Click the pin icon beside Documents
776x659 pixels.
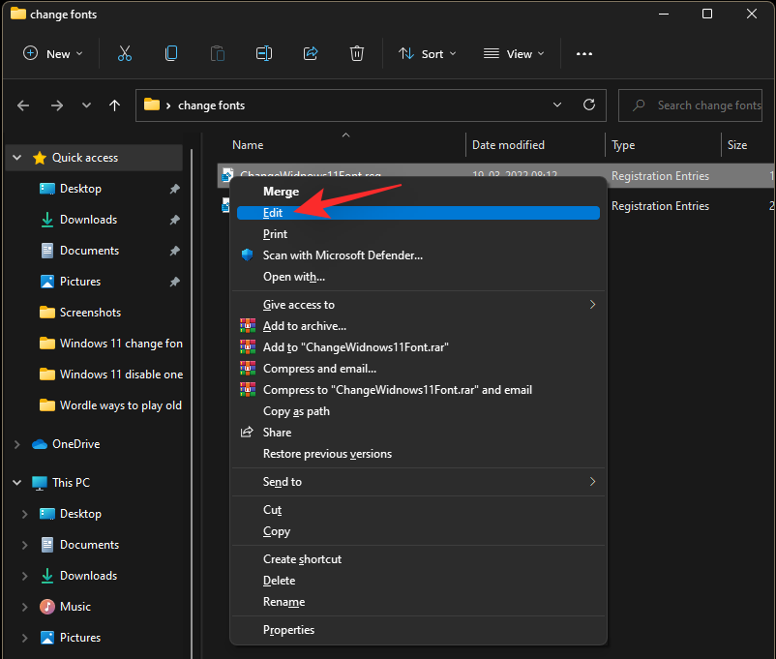pyautogui.click(x=175, y=251)
